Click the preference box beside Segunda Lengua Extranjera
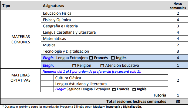This screenshot has height=109, width=189. (47, 89)
